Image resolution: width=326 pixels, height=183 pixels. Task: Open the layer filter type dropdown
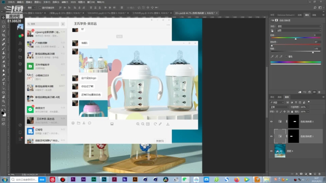click(x=277, y=102)
